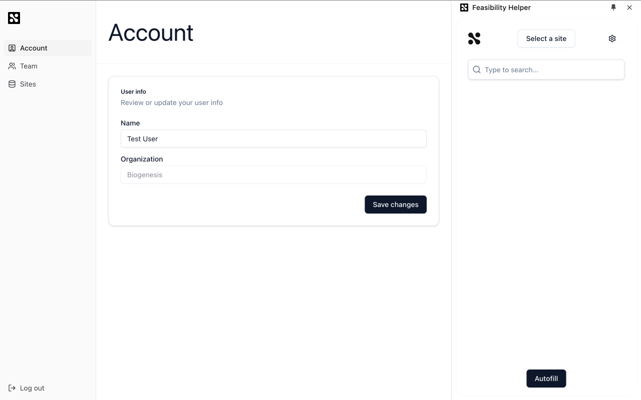Image resolution: width=641 pixels, height=400 pixels.
Task: Focus the Name text field
Action: pos(273,138)
